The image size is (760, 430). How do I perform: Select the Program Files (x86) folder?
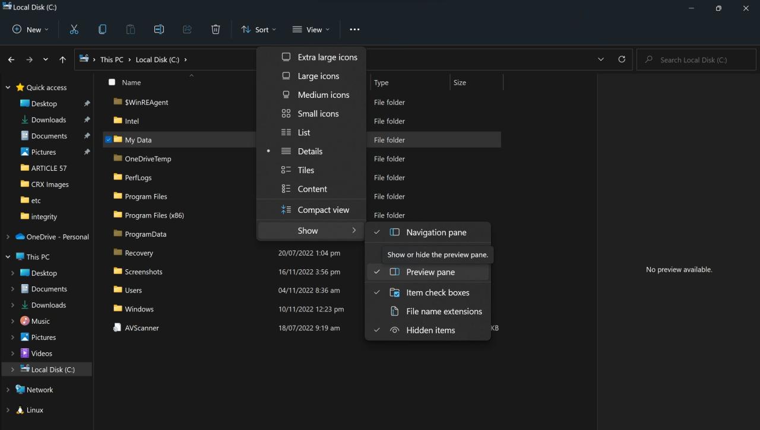[154, 215]
